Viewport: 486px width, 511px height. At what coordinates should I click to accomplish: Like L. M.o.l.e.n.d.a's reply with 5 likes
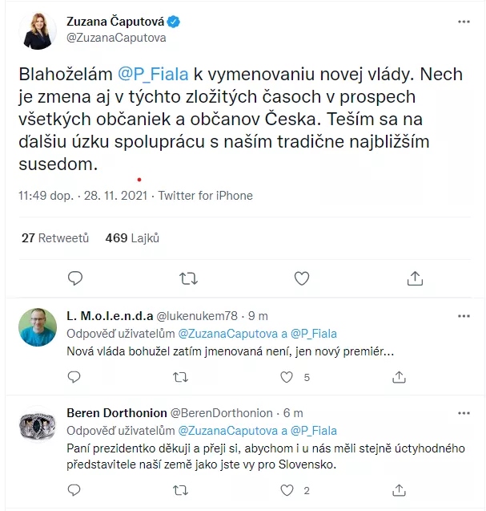click(287, 376)
